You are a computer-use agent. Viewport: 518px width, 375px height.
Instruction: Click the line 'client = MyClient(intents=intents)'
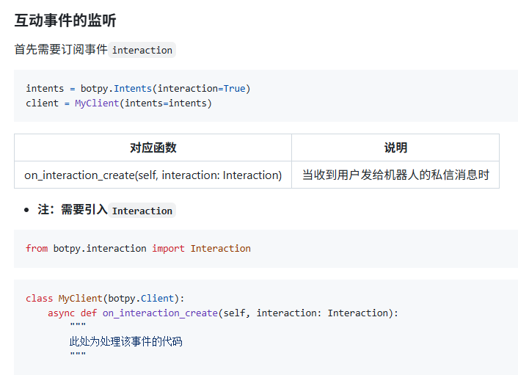pos(119,103)
